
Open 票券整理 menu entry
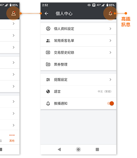pyautogui.click(x=78, y=64)
